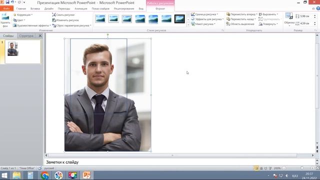Switch to the Вставка ribbon tab
This screenshot has height=180, width=320.
coord(35,8)
